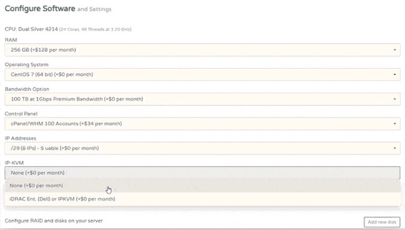Collapse the open IP-KVM select box
The height and width of the screenshot is (230, 405).
point(202,173)
